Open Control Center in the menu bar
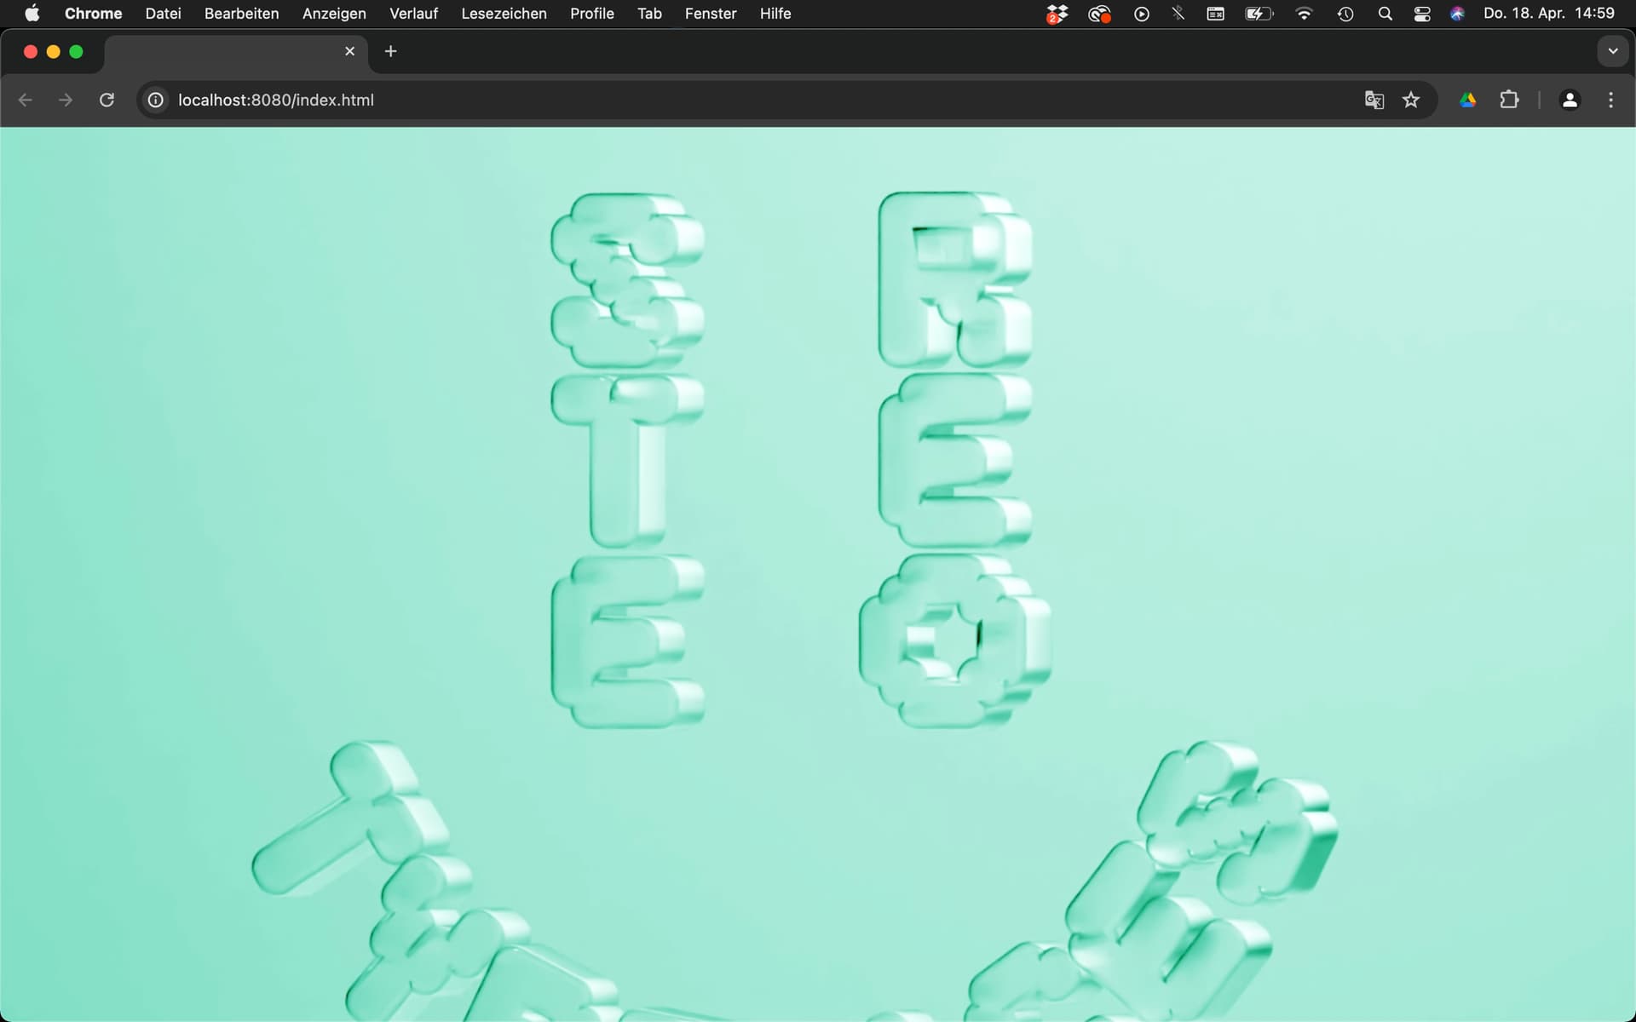 (x=1421, y=14)
